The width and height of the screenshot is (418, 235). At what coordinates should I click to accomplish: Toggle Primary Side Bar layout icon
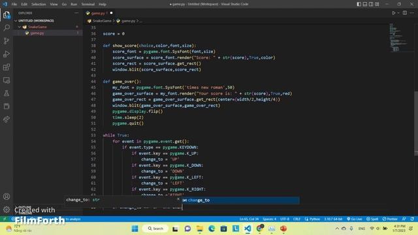point(359,4)
